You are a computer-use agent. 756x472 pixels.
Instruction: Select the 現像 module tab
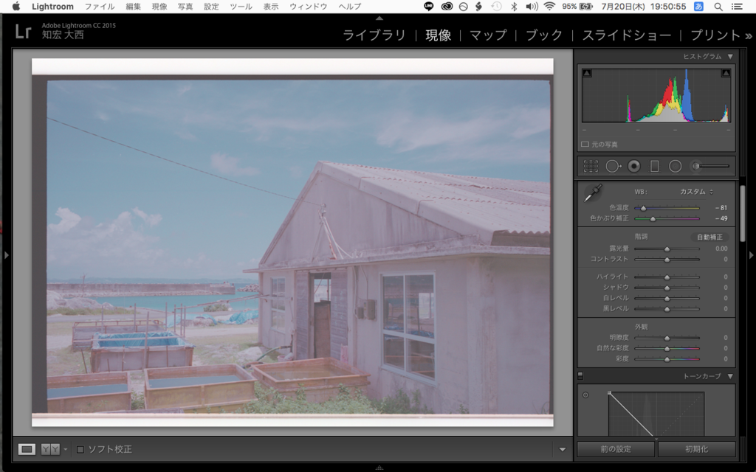[x=438, y=35]
